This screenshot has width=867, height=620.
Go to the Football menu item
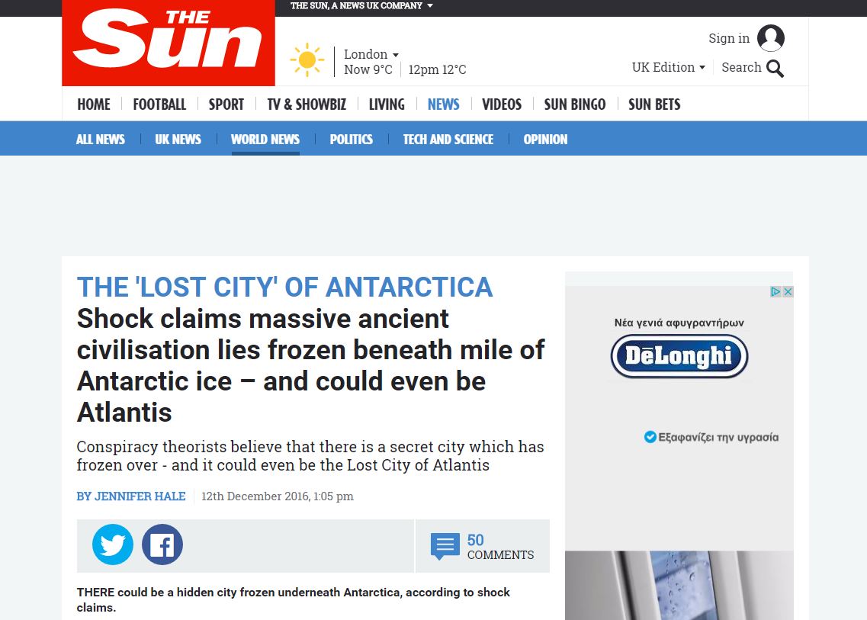pyautogui.click(x=159, y=104)
